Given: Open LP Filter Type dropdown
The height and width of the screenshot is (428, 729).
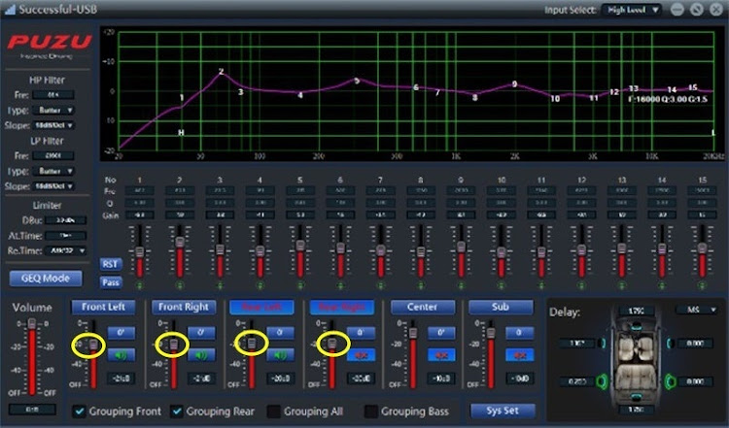Looking at the screenshot, I should coord(54,171).
